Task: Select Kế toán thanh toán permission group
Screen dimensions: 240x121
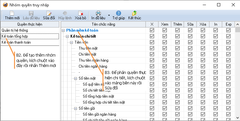Action: click(x=30, y=42)
